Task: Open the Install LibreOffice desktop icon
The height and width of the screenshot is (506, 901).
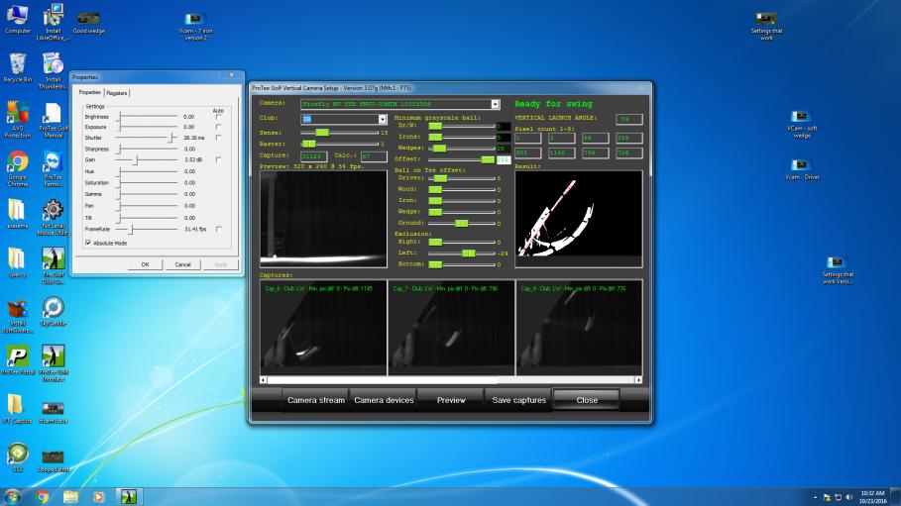Action: click(53, 22)
